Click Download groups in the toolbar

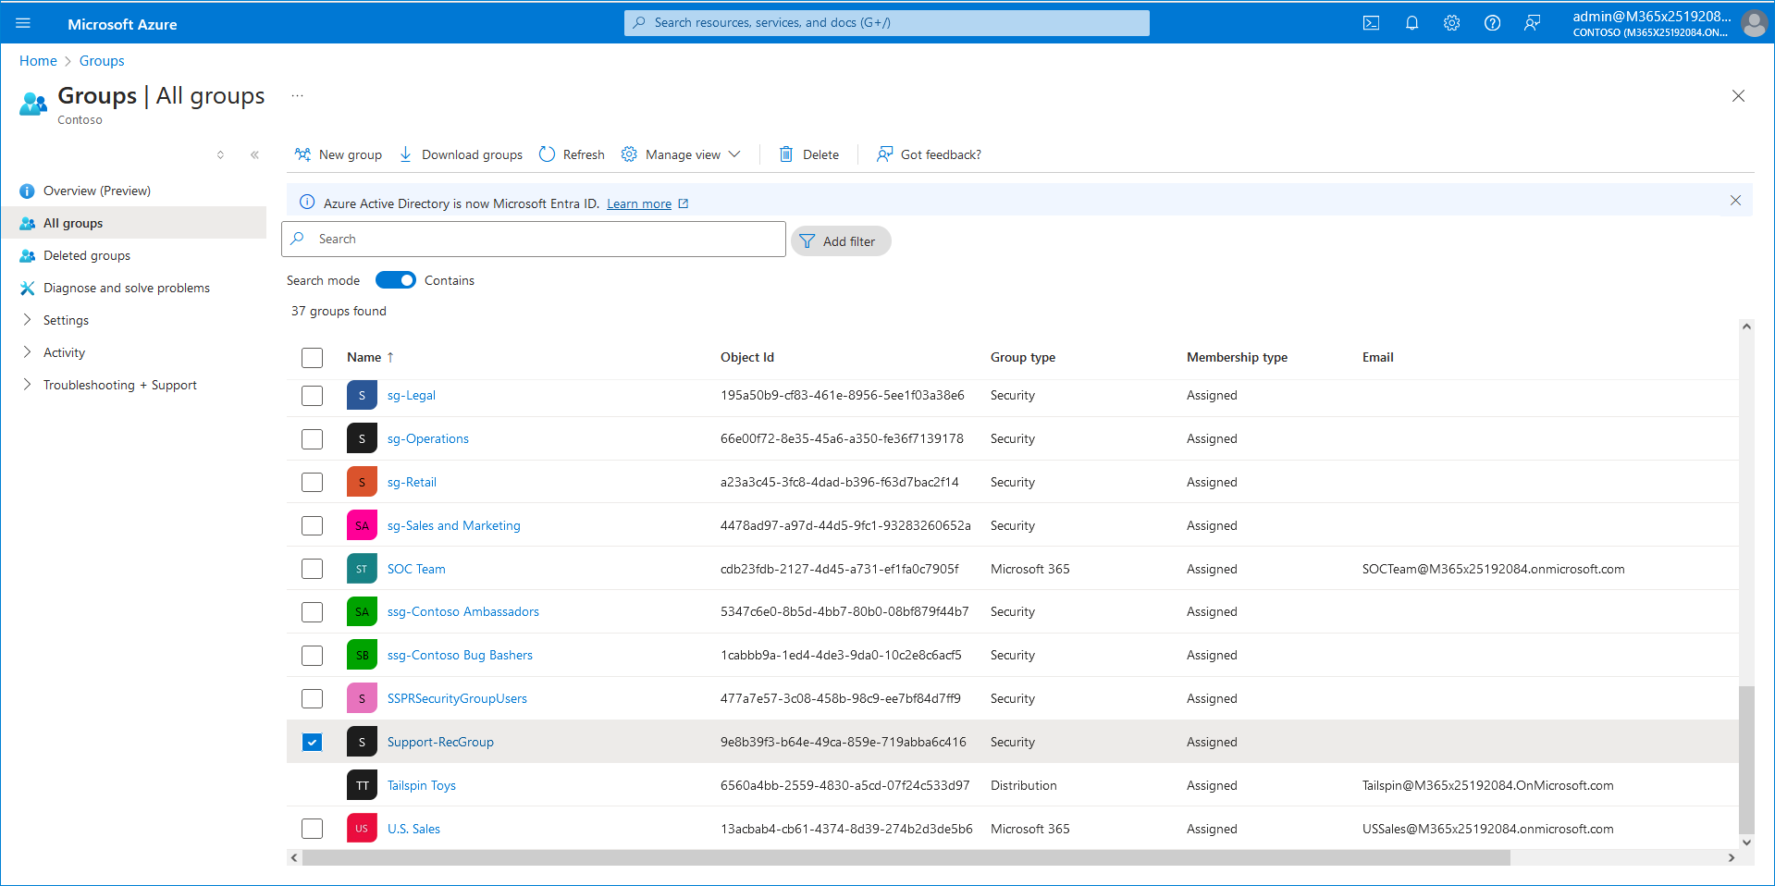coord(461,154)
